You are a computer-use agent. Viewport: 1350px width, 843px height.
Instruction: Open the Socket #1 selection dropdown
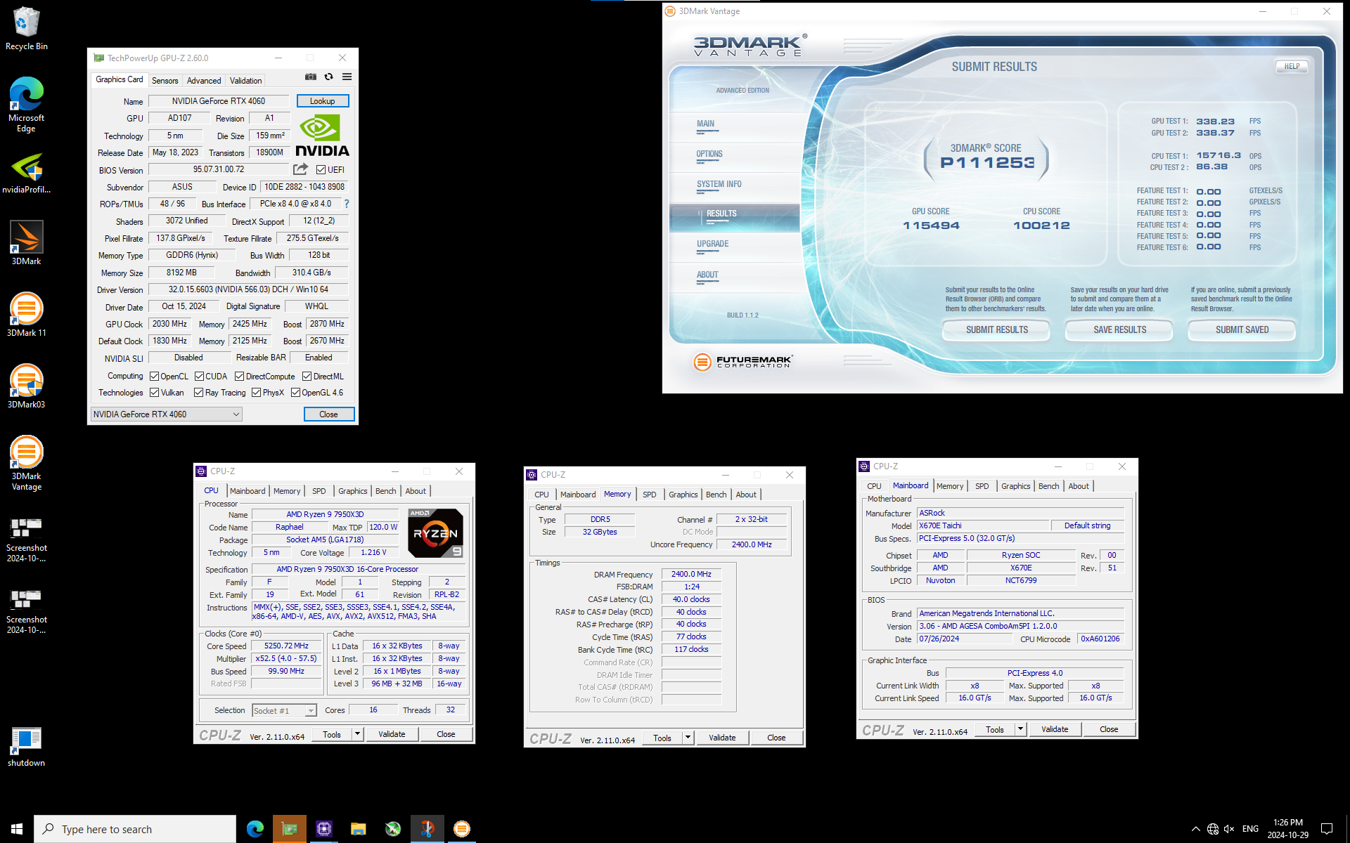click(284, 711)
